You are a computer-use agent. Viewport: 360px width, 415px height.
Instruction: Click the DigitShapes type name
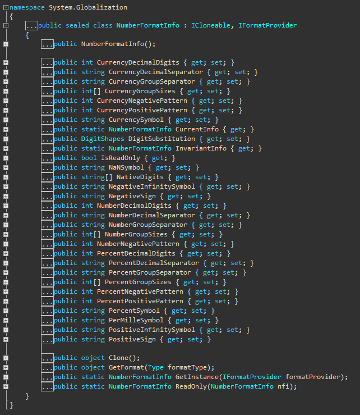[103, 139]
